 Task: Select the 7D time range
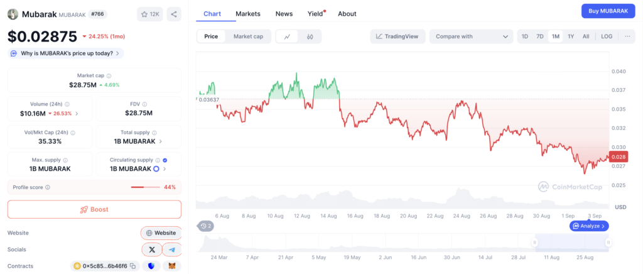(x=540, y=36)
